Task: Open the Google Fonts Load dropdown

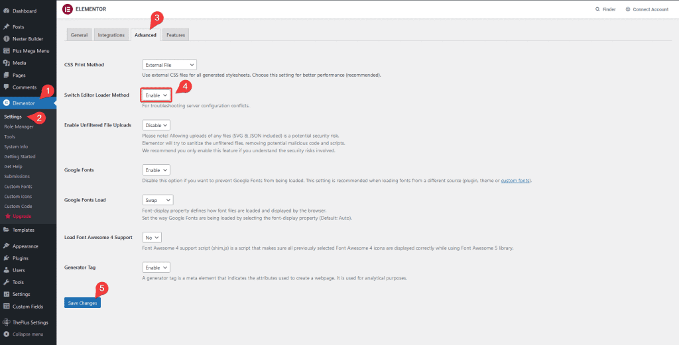Action: click(158, 199)
